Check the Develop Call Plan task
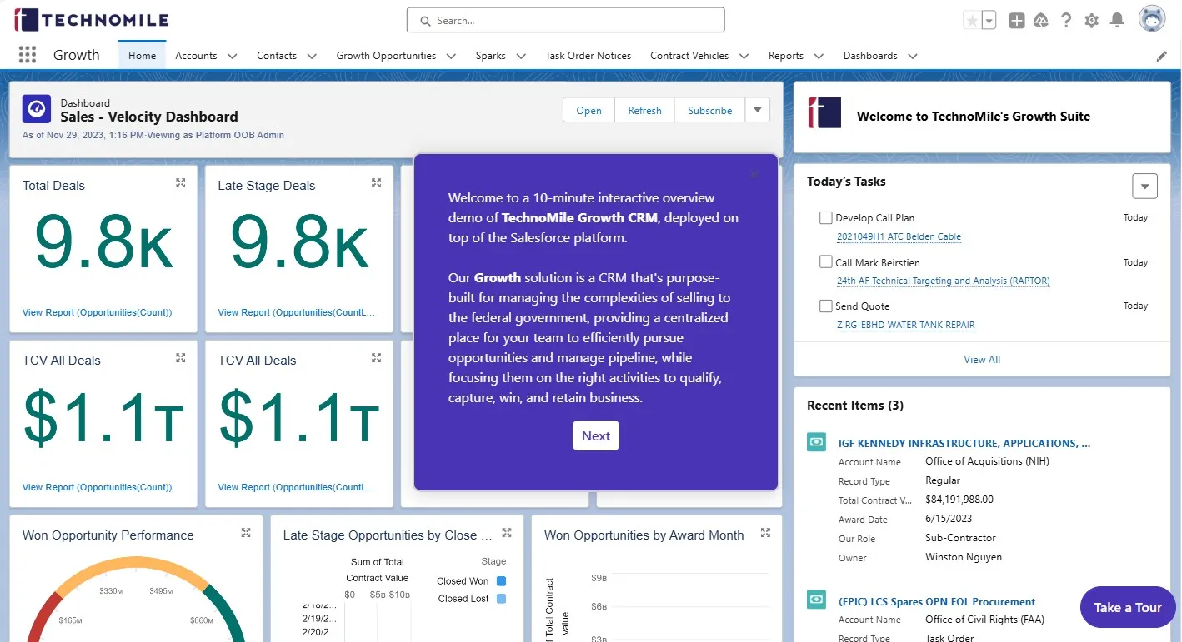 tap(826, 218)
